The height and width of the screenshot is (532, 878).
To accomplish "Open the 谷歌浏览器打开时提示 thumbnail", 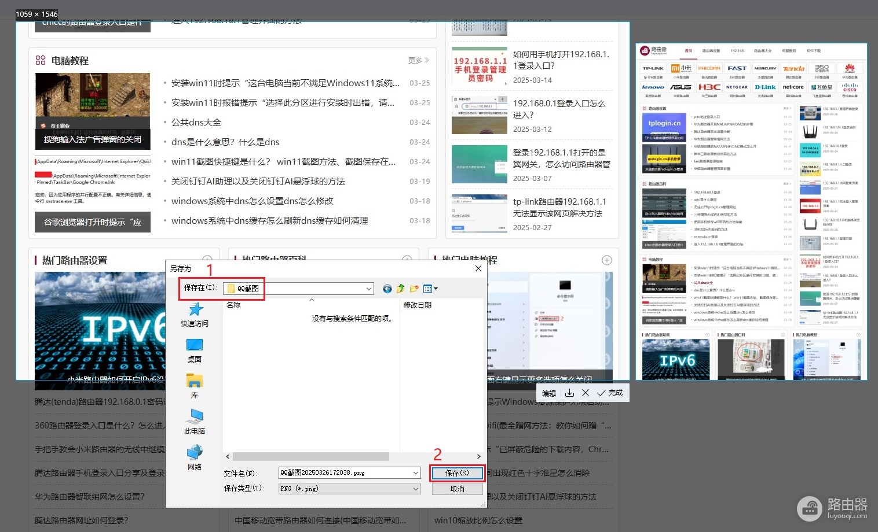I will click(93, 195).
